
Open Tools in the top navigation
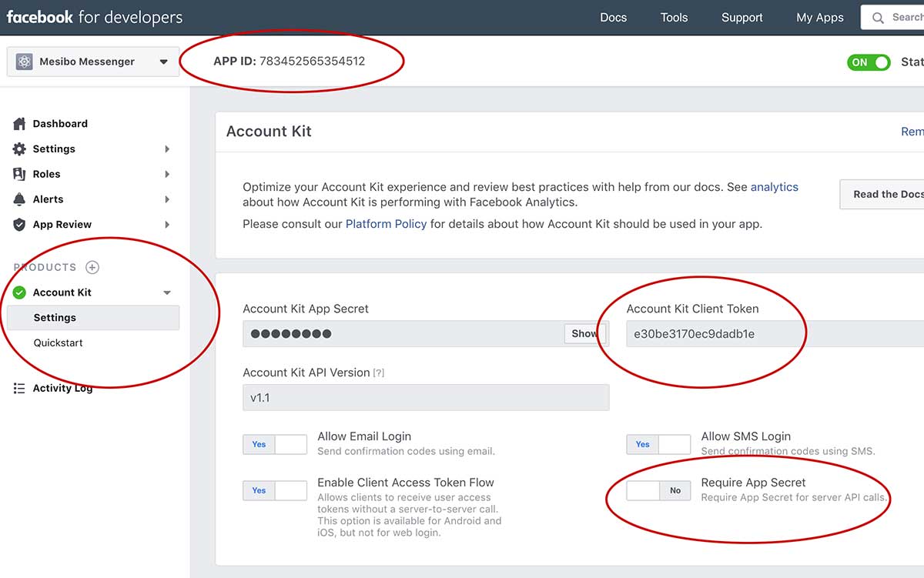674,18
